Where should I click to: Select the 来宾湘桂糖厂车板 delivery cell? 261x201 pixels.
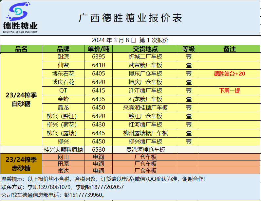pos(145,108)
